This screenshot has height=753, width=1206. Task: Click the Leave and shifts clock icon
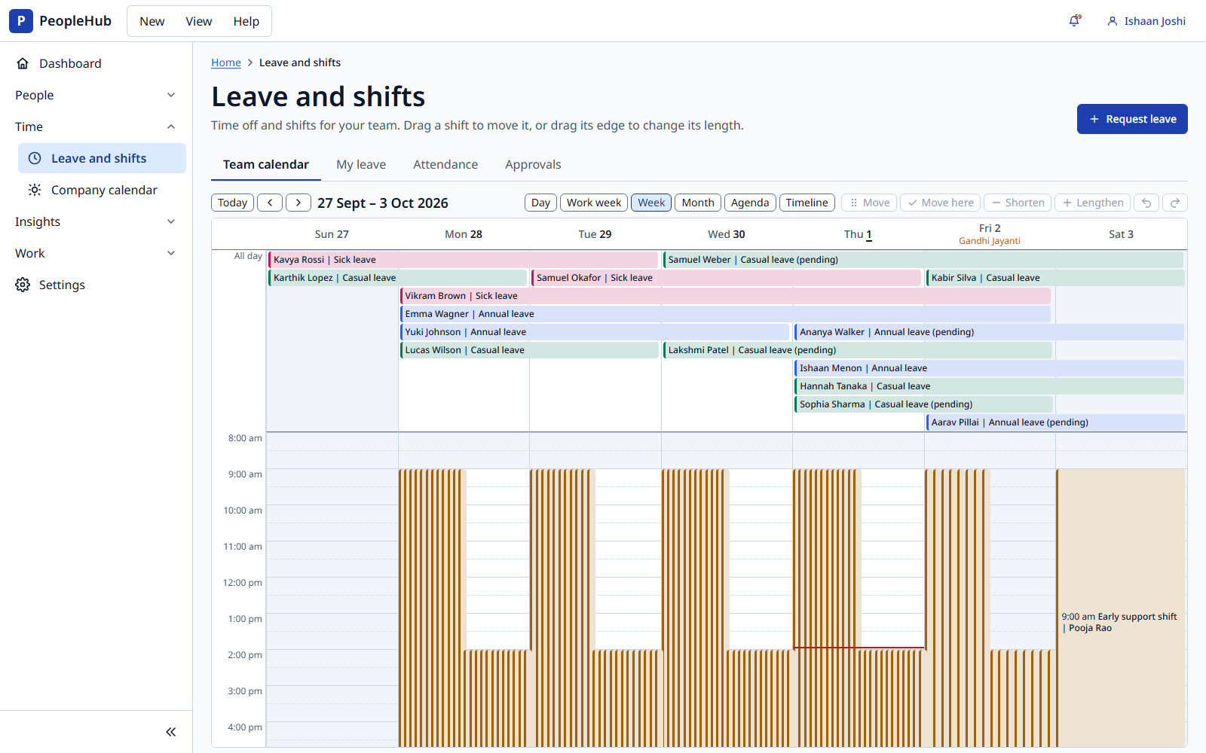point(35,158)
